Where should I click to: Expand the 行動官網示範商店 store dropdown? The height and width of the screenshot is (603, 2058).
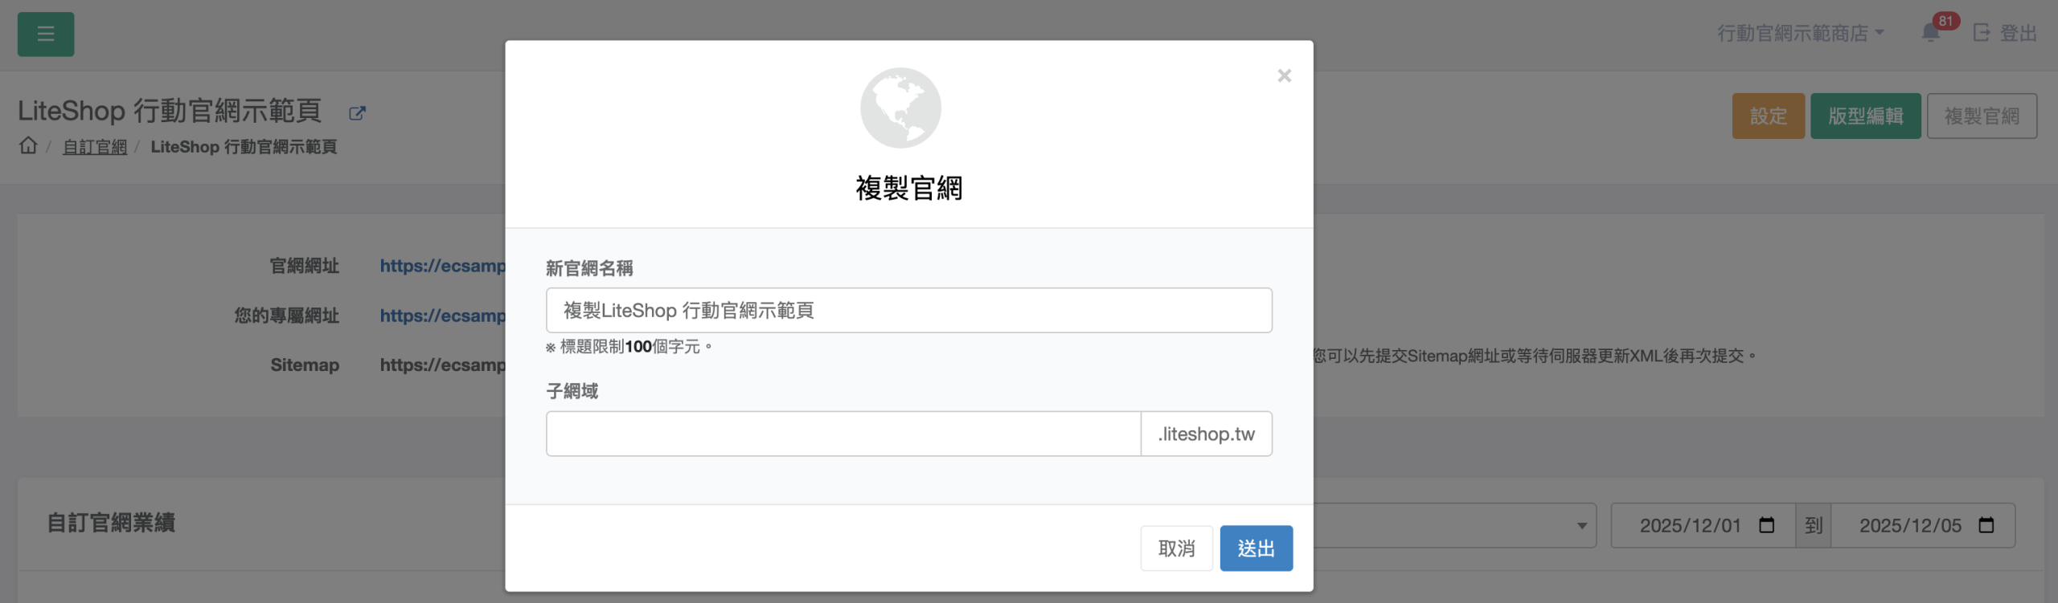(x=1800, y=33)
